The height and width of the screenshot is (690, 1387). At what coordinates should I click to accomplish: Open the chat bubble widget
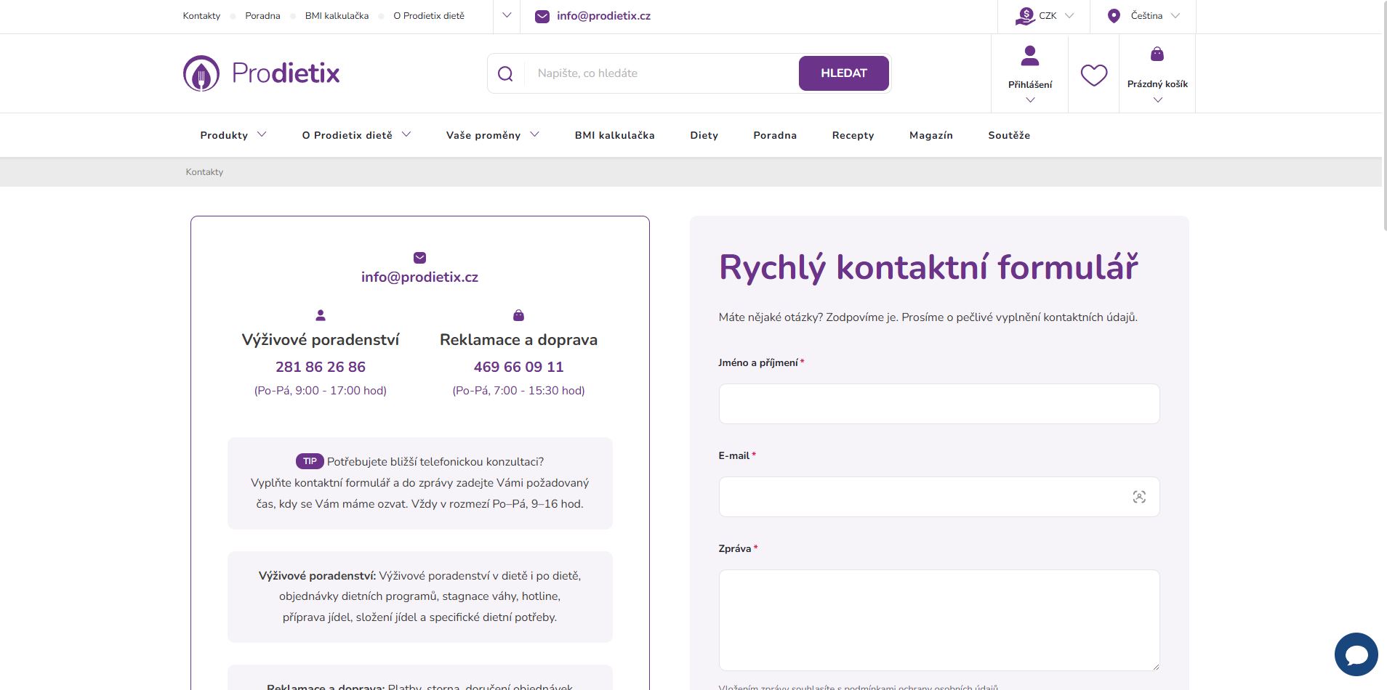1356,654
